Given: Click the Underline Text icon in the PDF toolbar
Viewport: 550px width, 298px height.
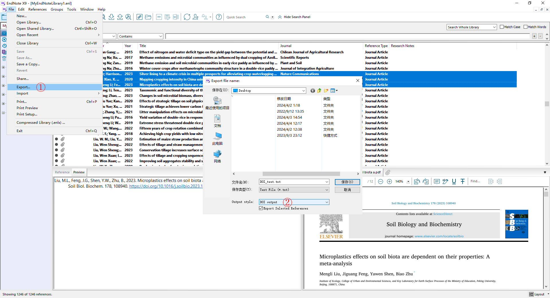Looking at the screenshot, I should coord(454,181).
